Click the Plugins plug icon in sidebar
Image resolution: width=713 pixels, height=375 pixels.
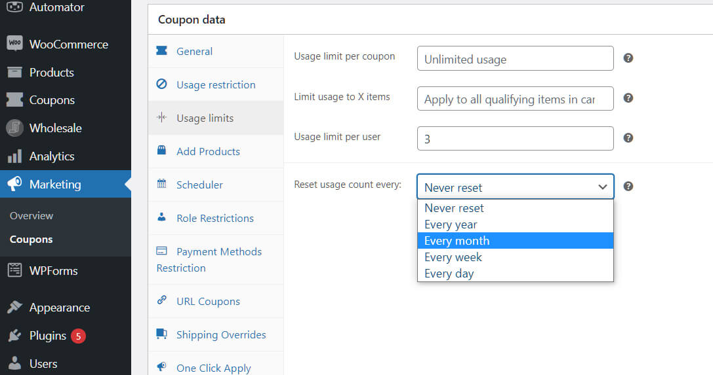coord(14,336)
